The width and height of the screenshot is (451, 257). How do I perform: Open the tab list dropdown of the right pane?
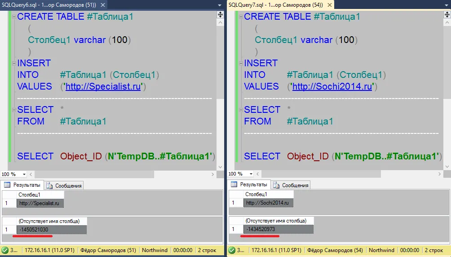pyautogui.click(x=447, y=5)
